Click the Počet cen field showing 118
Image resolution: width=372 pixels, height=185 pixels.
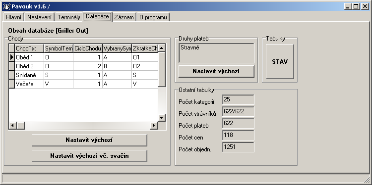pyautogui.click(x=238, y=136)
